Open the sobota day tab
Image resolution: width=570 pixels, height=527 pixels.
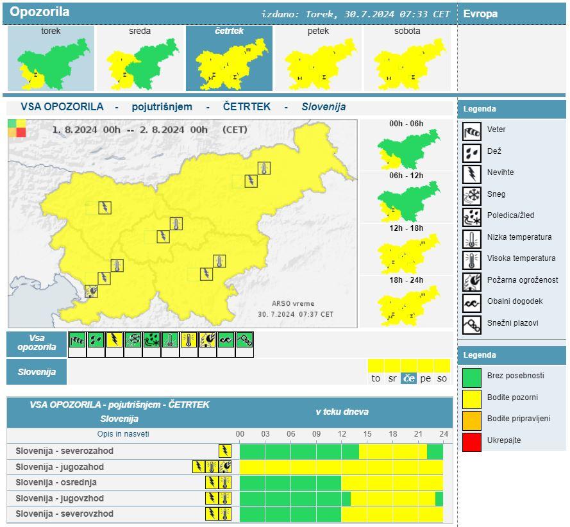(407, 58)
